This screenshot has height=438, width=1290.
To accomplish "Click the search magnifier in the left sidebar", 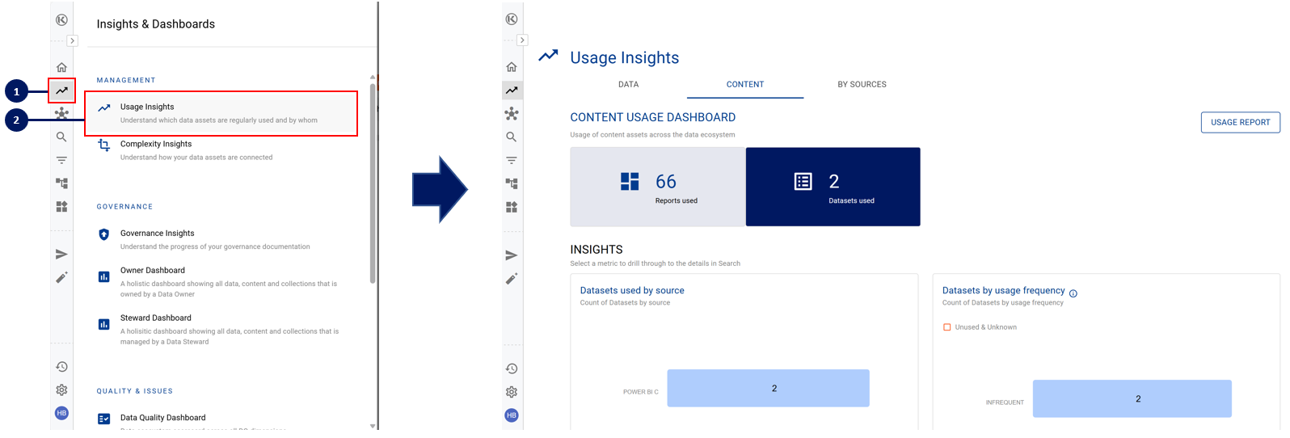I will tap(61, 137).
